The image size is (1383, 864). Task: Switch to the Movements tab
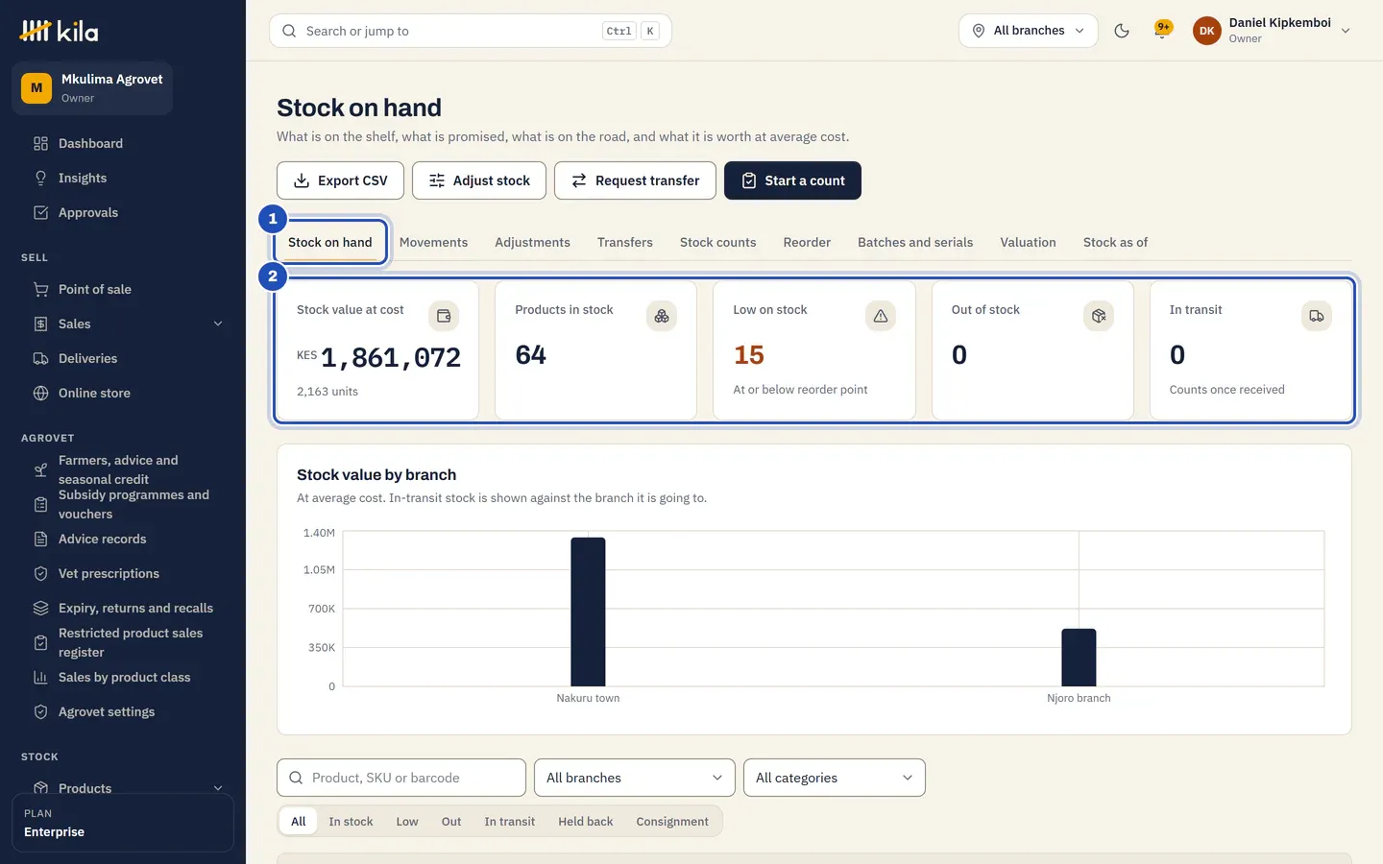coord(433,242)
